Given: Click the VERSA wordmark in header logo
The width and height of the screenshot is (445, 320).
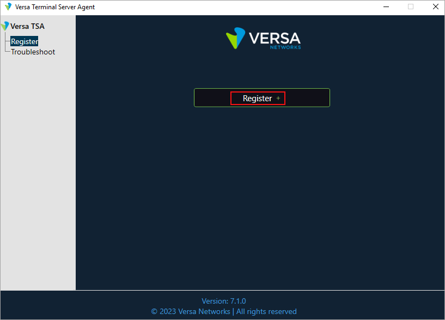Looking at the screenshot, I should (x=275, y=38).
